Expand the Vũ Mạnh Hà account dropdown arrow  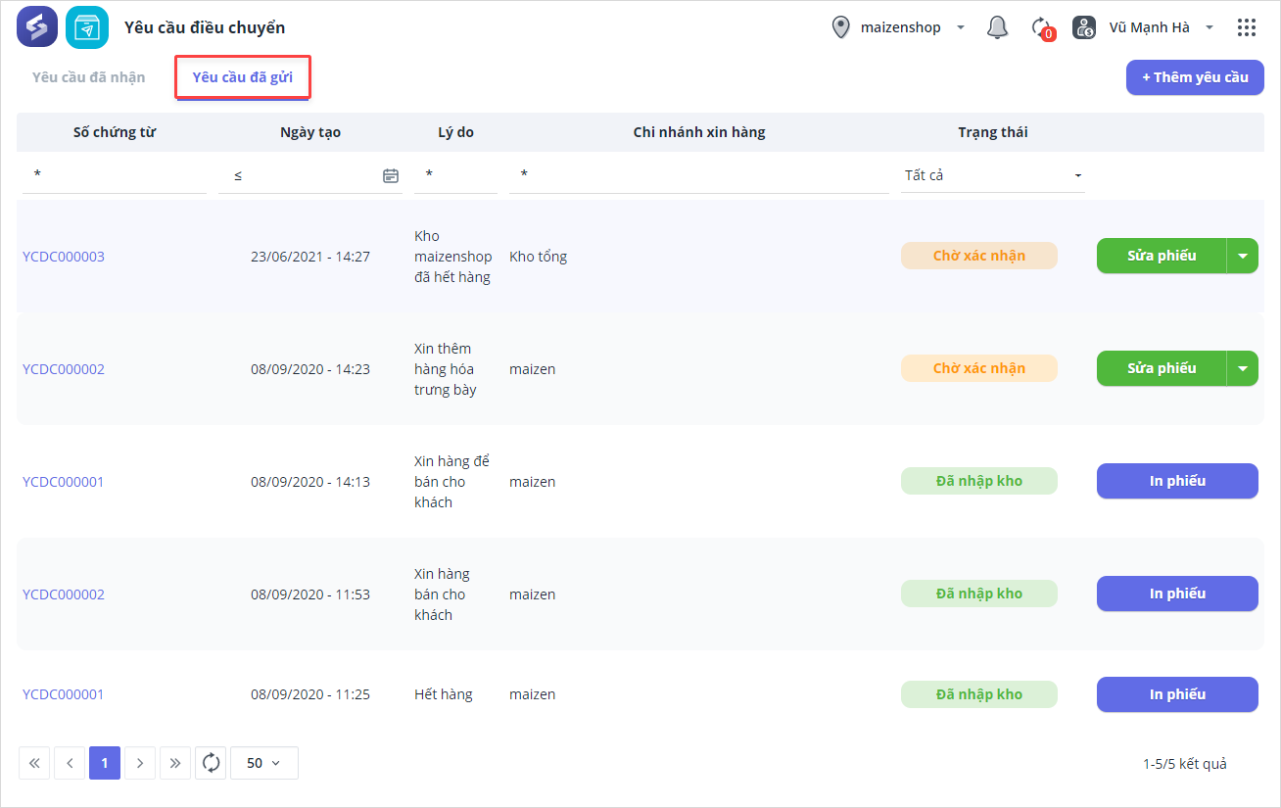tap(1210, 27)
